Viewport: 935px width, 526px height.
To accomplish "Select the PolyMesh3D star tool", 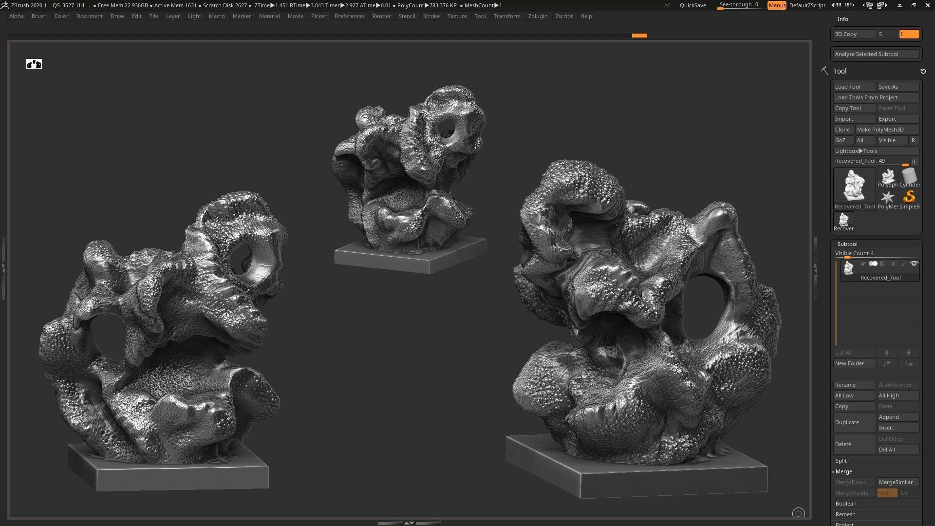I will pos(888,200).
